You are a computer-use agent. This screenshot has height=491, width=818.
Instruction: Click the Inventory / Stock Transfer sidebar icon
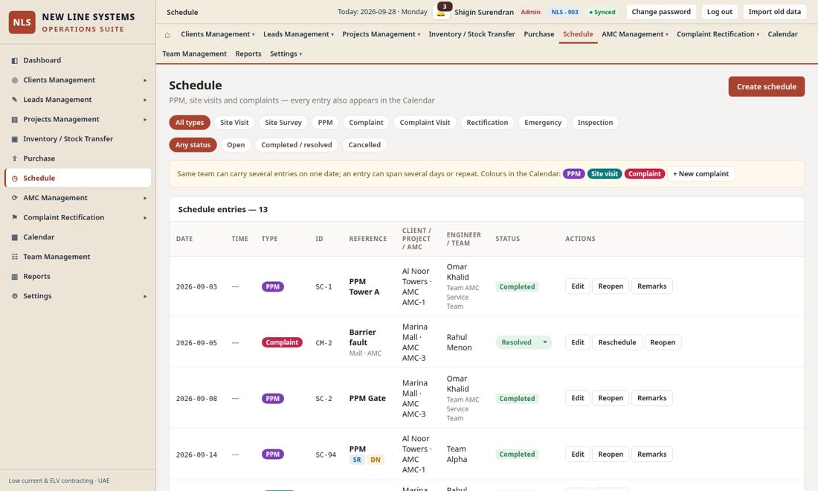[x=15, y=139]
